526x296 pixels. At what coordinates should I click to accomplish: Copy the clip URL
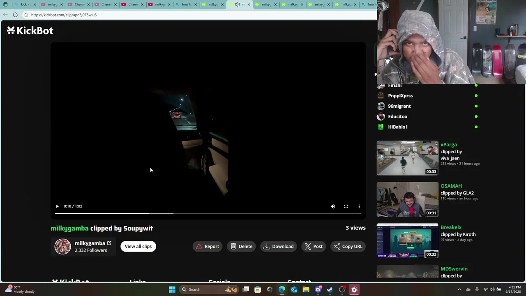(348, 246)
